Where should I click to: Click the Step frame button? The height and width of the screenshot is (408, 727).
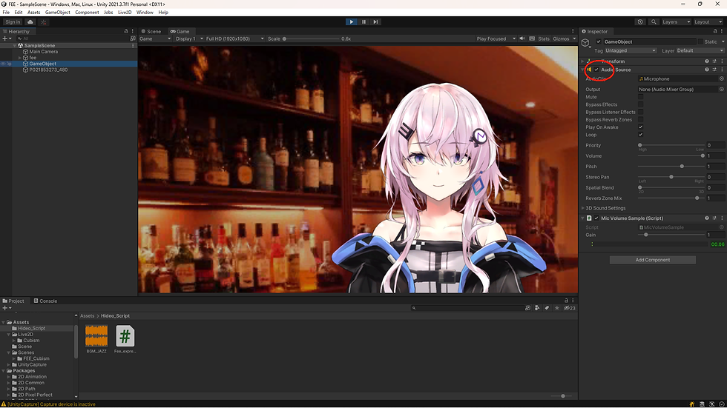pyautogui.click(x=375, y=21)
